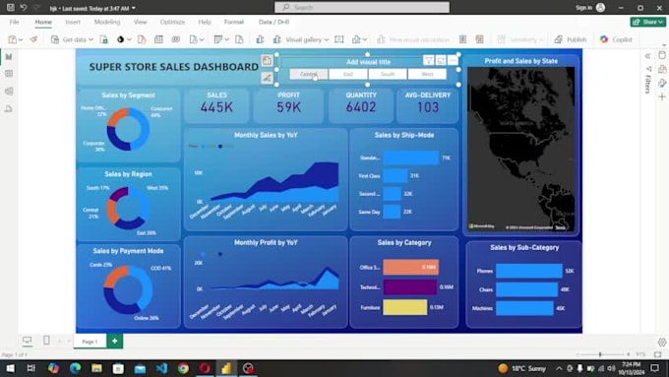
Task: Click the Text box icon in ribbon
Action: coord(339,39)
